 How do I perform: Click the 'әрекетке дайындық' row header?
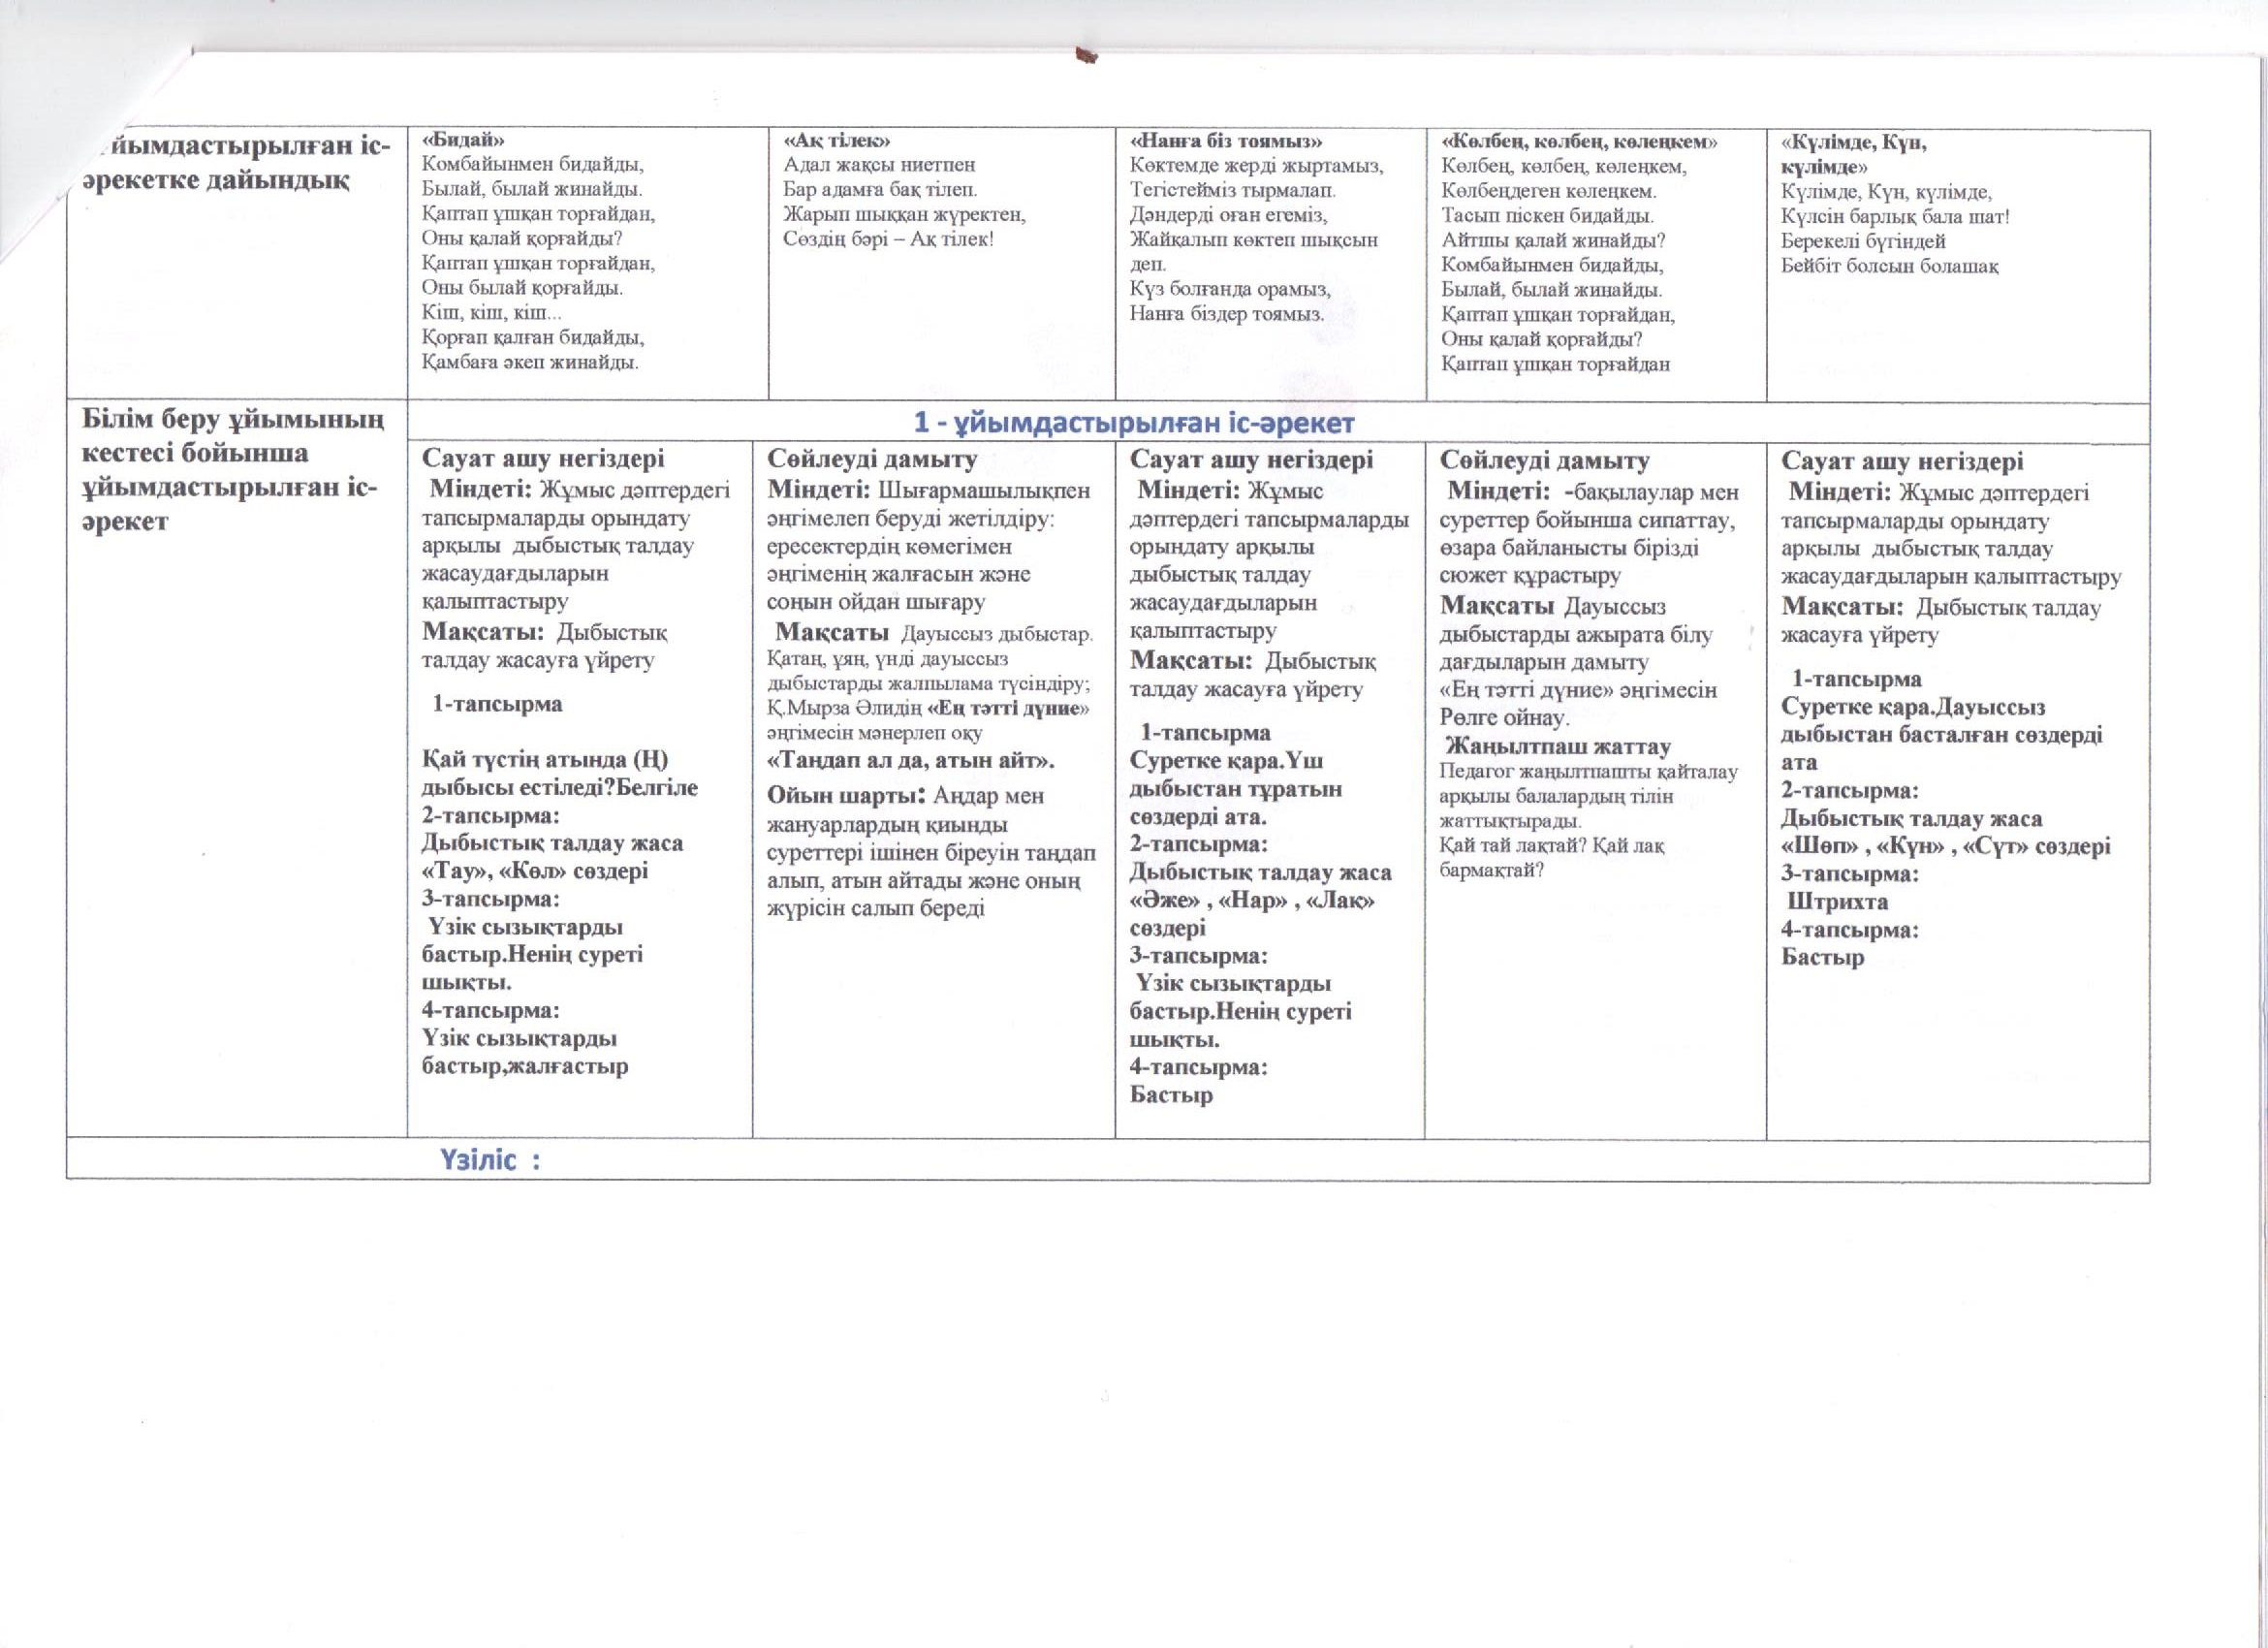coord(216,181)
